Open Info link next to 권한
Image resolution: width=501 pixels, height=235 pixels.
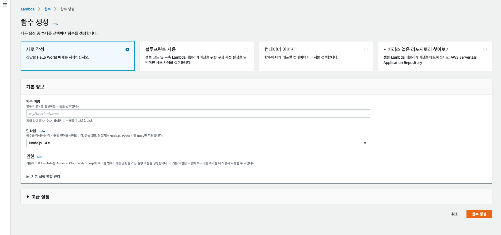click(40, 157)
